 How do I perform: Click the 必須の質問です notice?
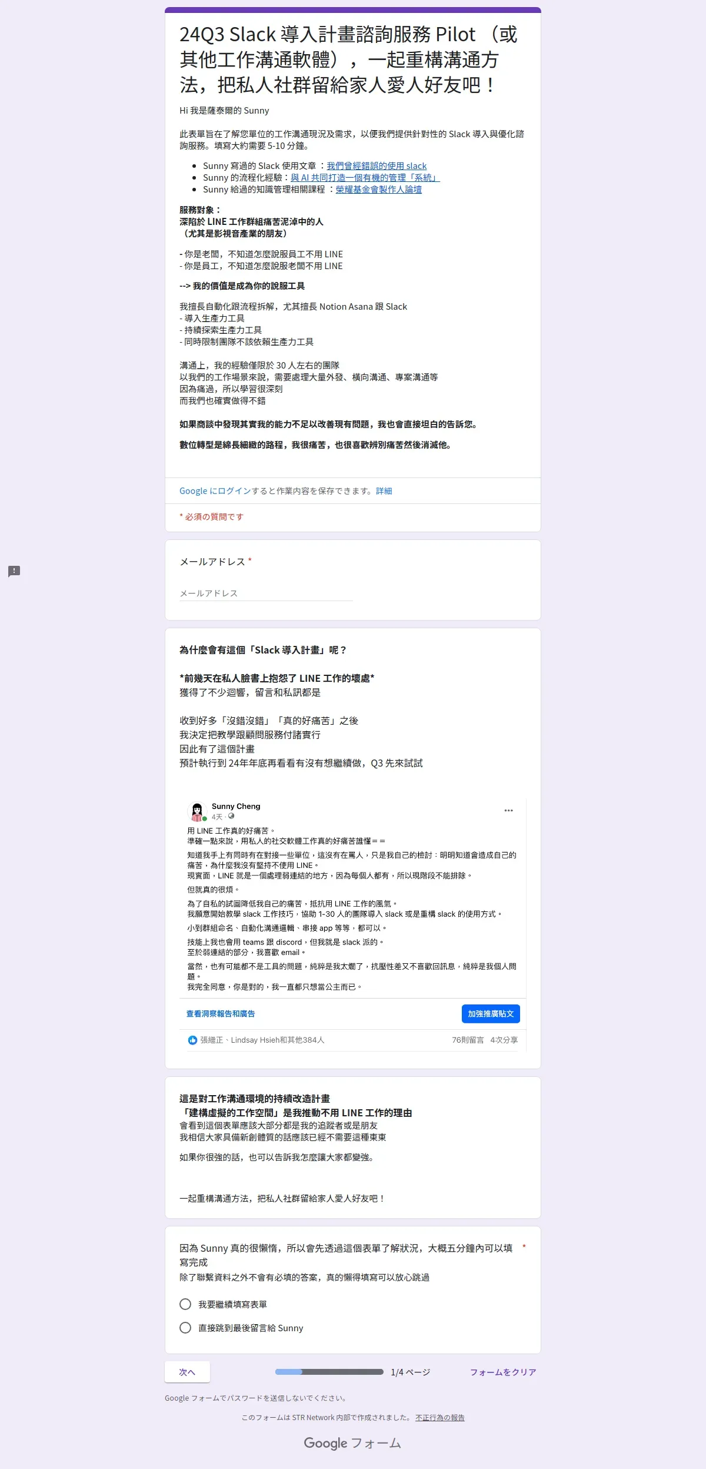[211, 517]
